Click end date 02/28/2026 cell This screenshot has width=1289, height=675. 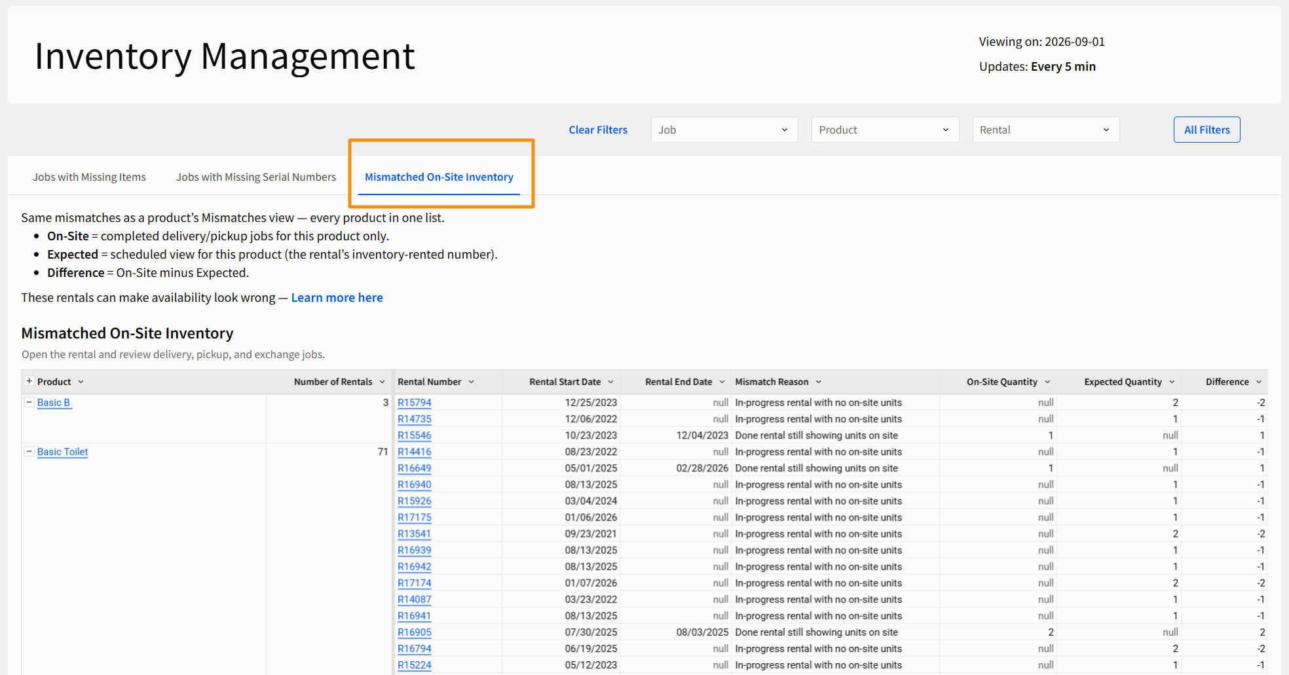point(676,468)
